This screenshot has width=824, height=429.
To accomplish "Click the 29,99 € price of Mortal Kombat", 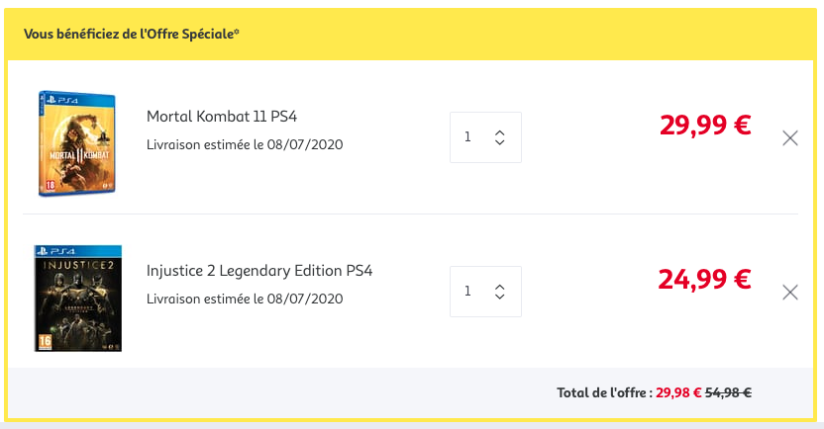I will click(705, 126).
